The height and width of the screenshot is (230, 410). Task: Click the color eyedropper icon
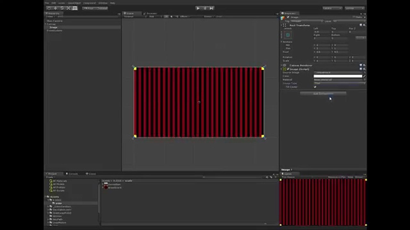coord(364,76)
